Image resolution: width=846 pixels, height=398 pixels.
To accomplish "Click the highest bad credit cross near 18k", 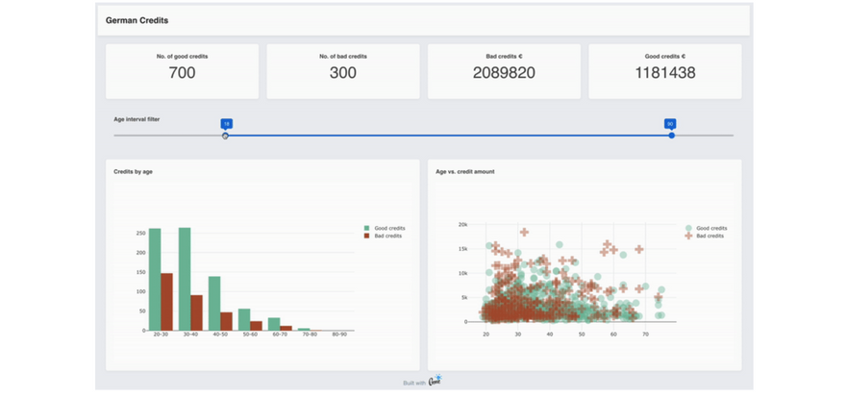I will click(524, 232).
